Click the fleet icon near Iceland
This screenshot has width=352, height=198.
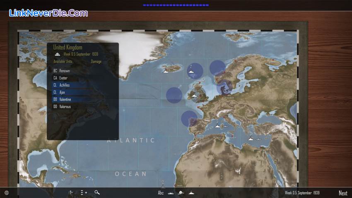166,71
